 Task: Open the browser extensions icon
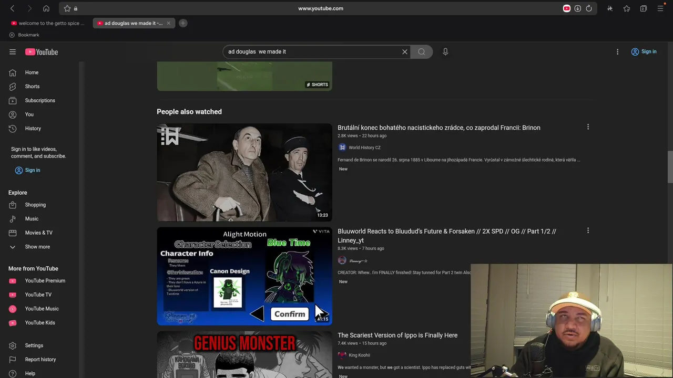(610, 8)
